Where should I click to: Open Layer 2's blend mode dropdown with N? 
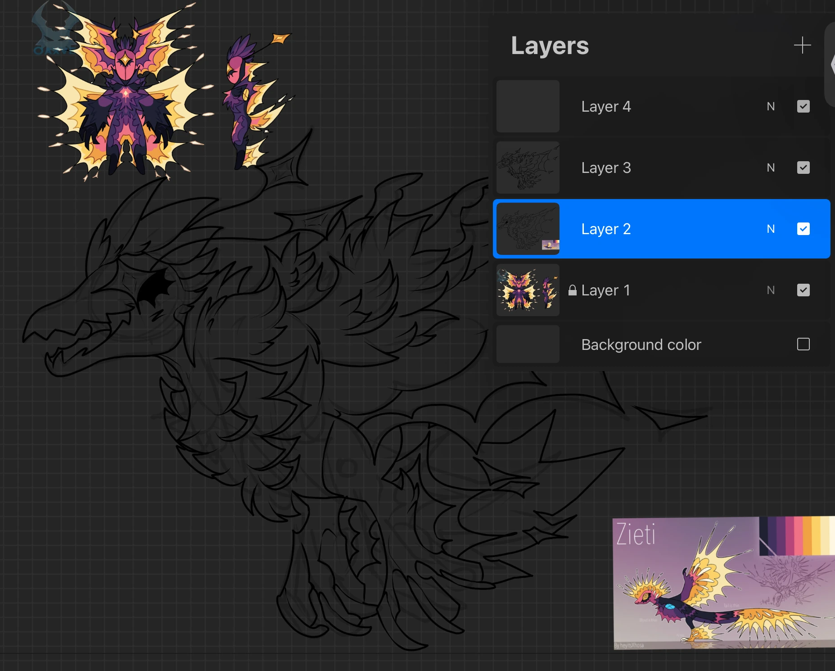(771, 229)
